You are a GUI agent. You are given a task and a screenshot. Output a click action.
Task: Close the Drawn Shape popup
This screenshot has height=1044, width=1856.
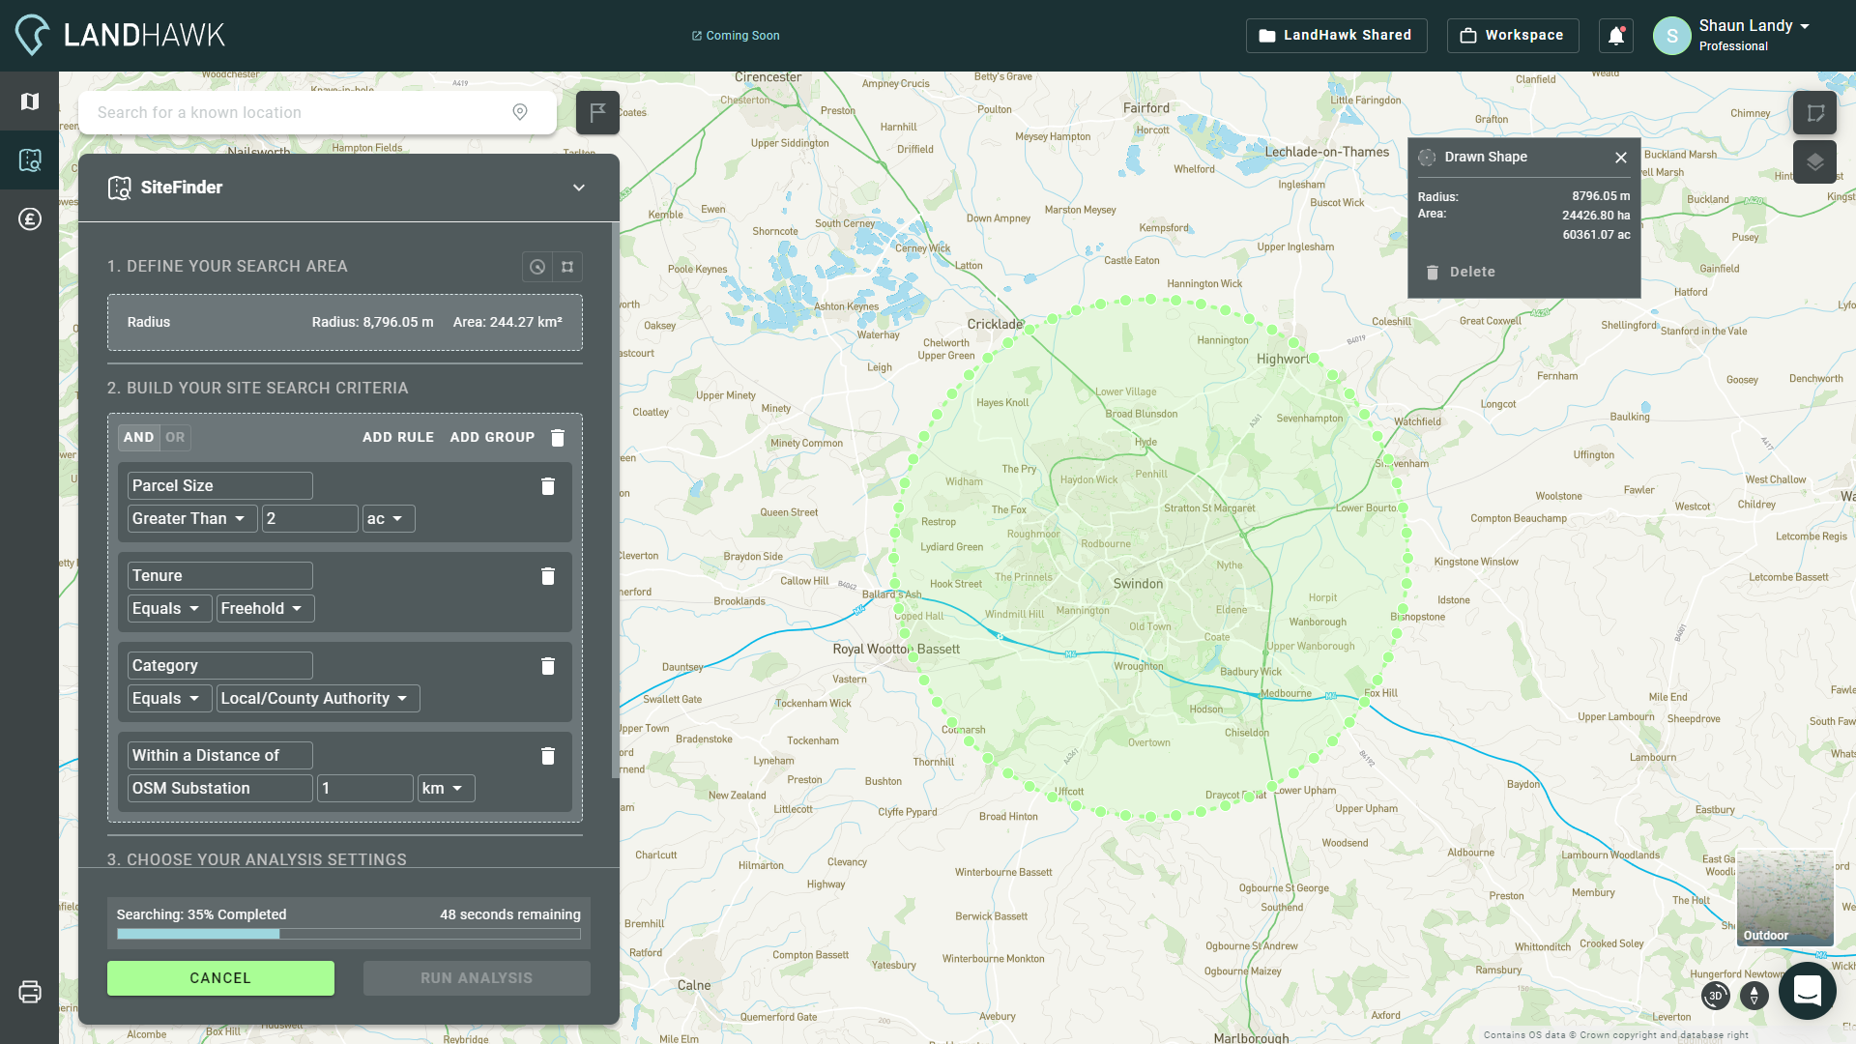tap(1621, 158)
